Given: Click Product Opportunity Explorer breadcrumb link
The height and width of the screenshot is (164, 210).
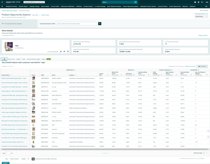Looking at the screenshot, I should tap(10, 10).
